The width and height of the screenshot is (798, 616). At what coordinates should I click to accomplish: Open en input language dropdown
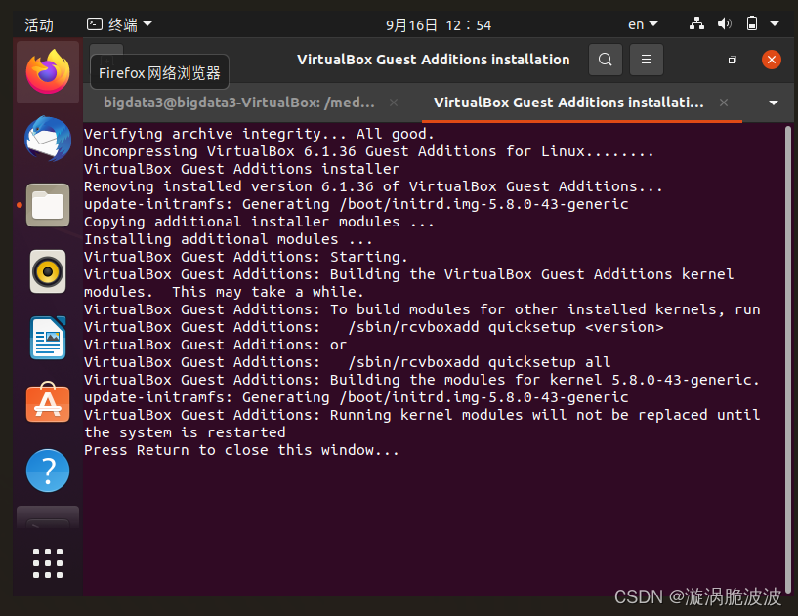643,24
